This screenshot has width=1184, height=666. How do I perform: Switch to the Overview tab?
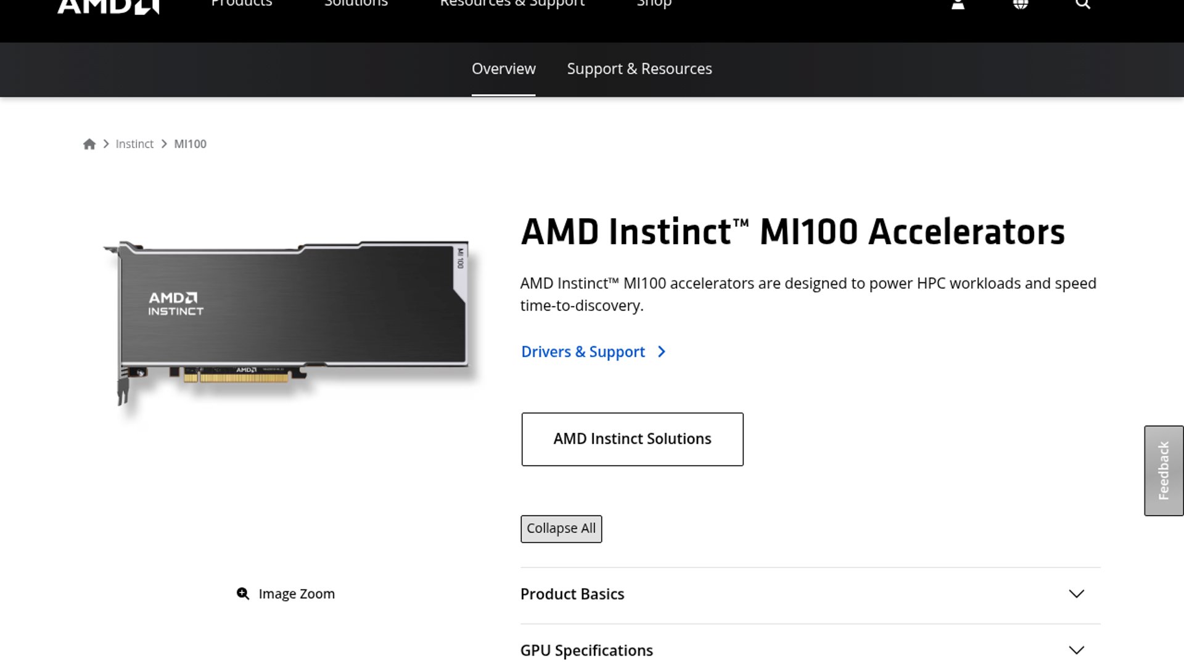[503, 69]
